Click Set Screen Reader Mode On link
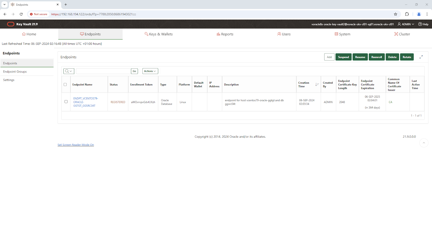 (76, 145)
